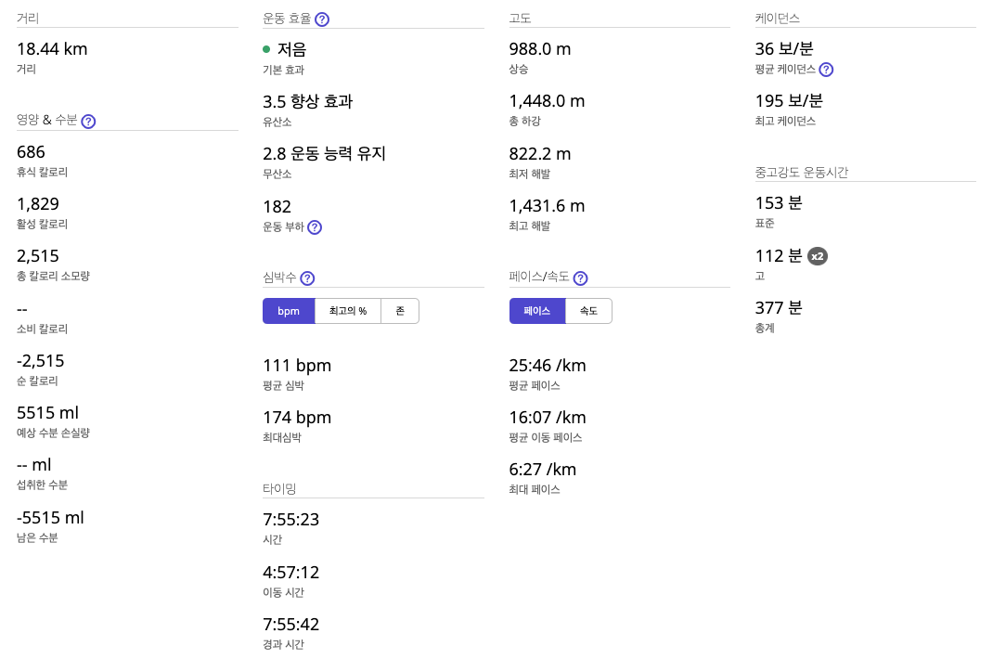This screenshot has height=672, width=993.
Task: Open the 운동 부하 help icon
Action: pos(314,226)
